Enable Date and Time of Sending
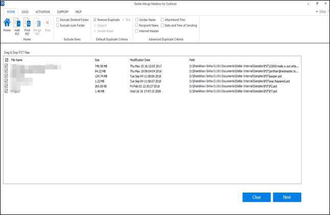This screenshot has height=215, width=330. (162, 25)
